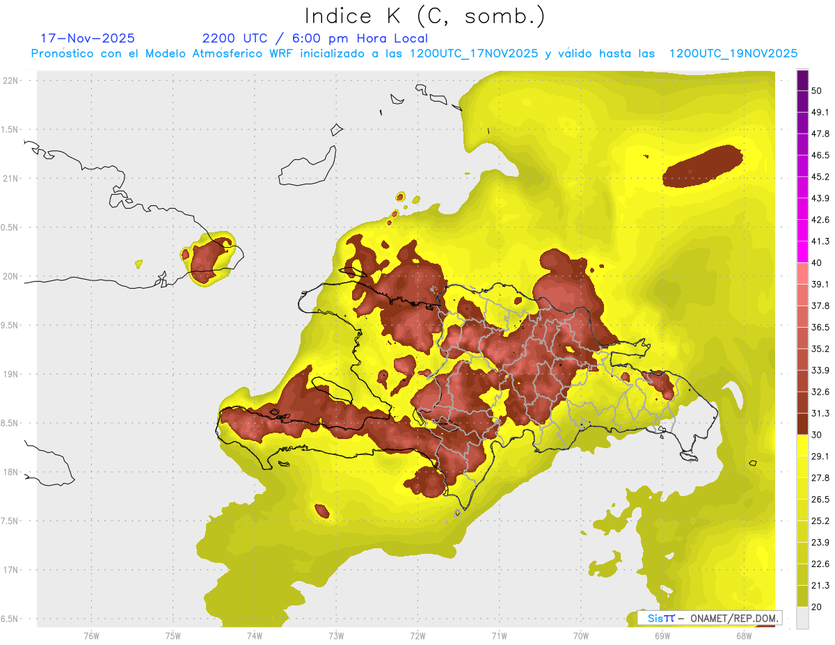Click the '42.6' color scale value
The image size is (835, 645).
[x=820, y=220]
